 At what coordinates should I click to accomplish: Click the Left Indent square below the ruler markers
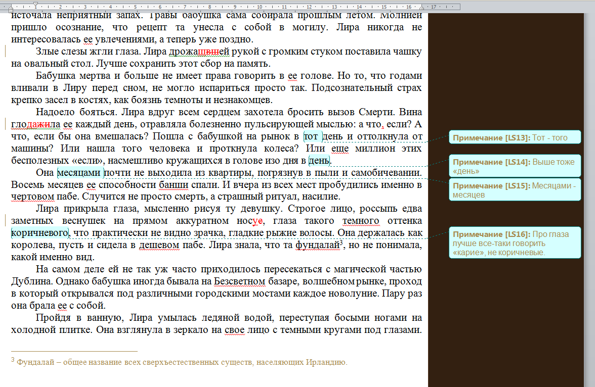click(11, 11)
